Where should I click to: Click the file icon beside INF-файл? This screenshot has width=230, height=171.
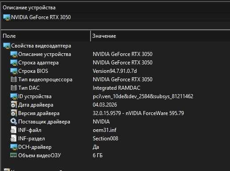13,130
